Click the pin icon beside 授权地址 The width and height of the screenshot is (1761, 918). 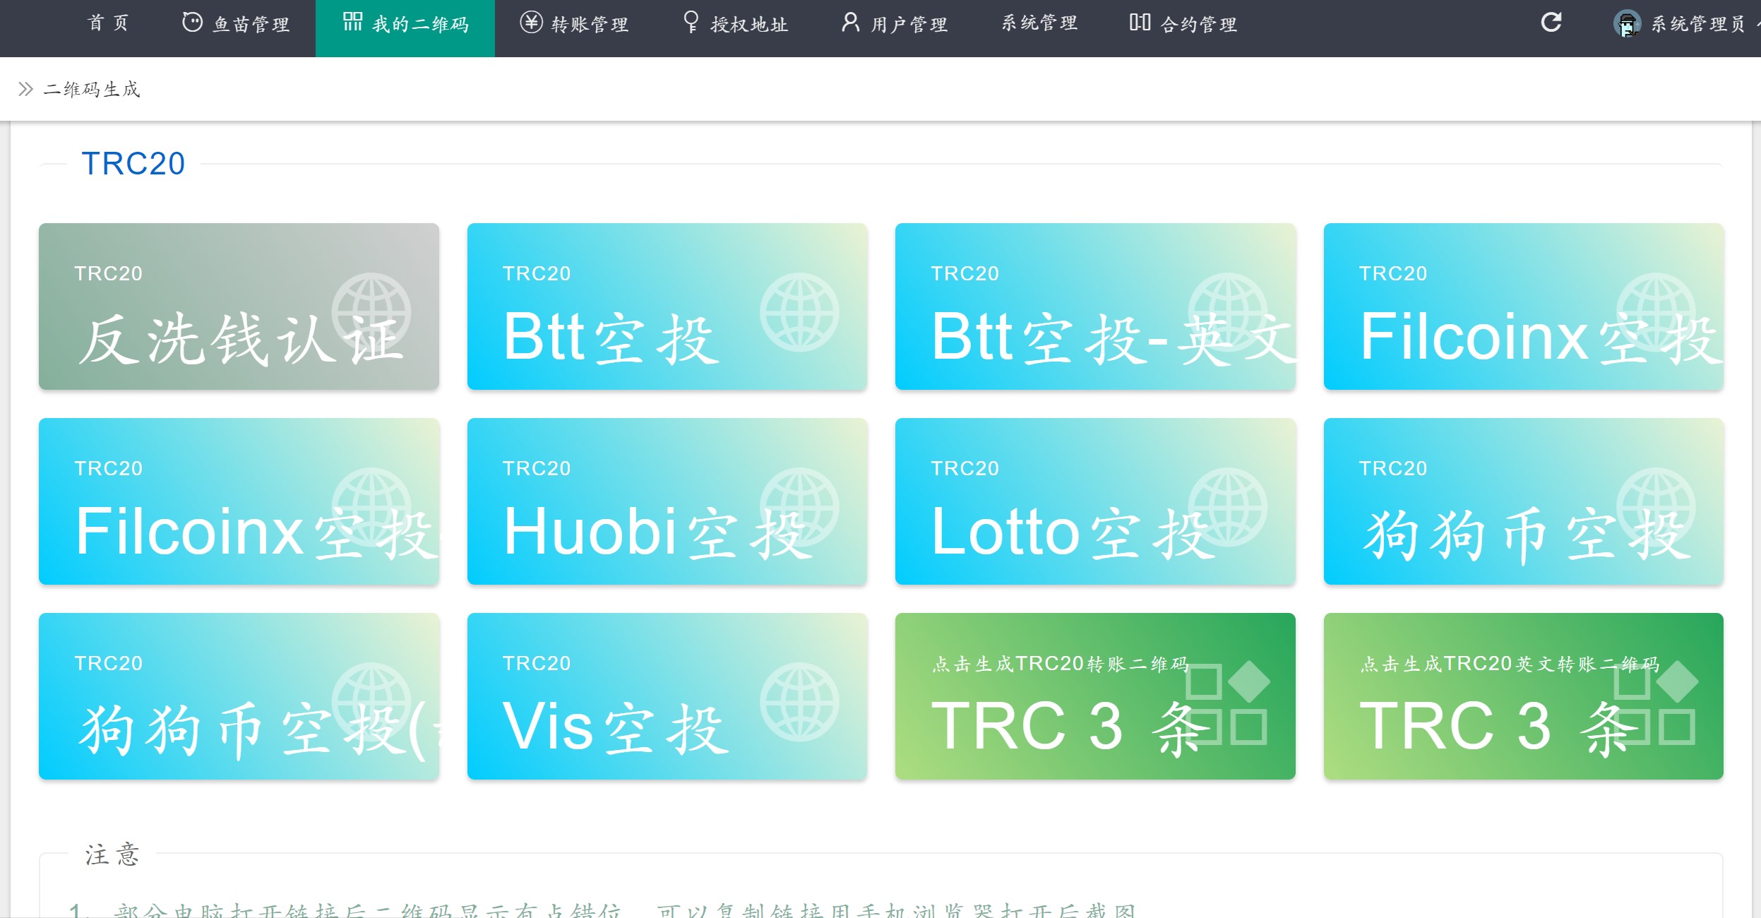click(691, 22)
